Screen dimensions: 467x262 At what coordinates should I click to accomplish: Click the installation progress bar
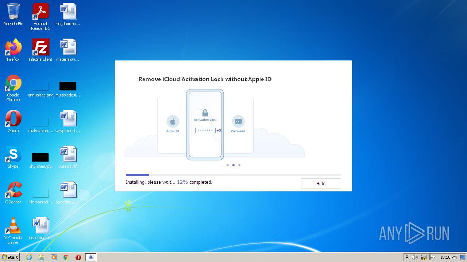coord(233,175)
